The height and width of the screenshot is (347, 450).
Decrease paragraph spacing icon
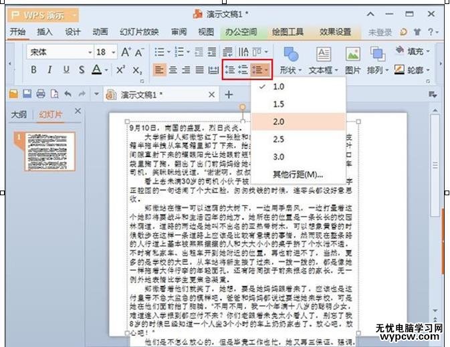(243, 70)
